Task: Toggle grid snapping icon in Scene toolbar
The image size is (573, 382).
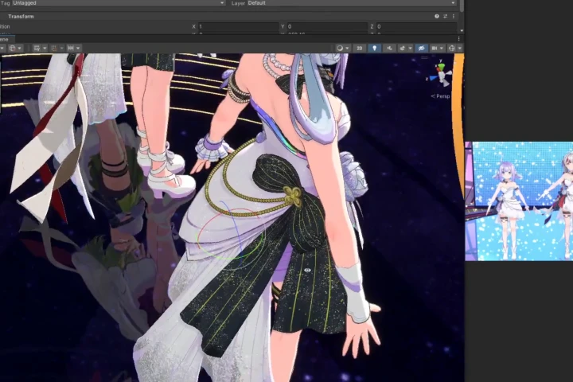Action: (x=54, y=49)
